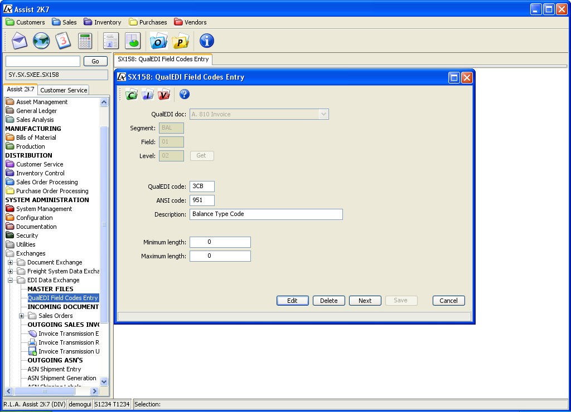The image size is (571, 412).
Task: Click the tree's horizontal scrollbar right arrow
Action: 95,391
